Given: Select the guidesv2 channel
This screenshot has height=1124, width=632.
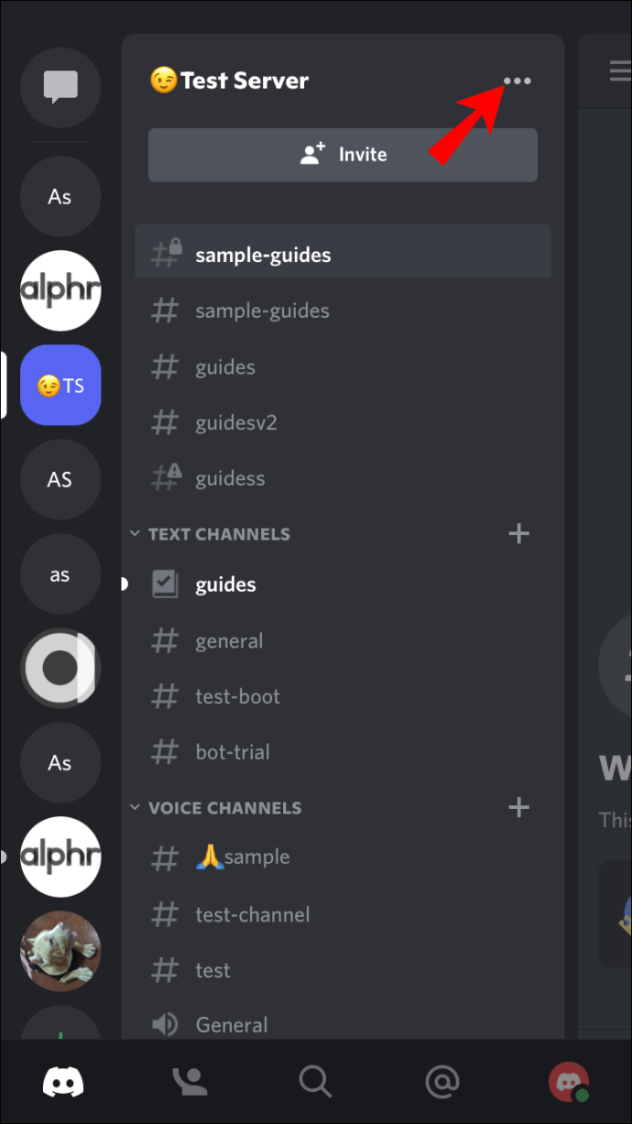Looking at the screenshot, I should pos(343,422).
